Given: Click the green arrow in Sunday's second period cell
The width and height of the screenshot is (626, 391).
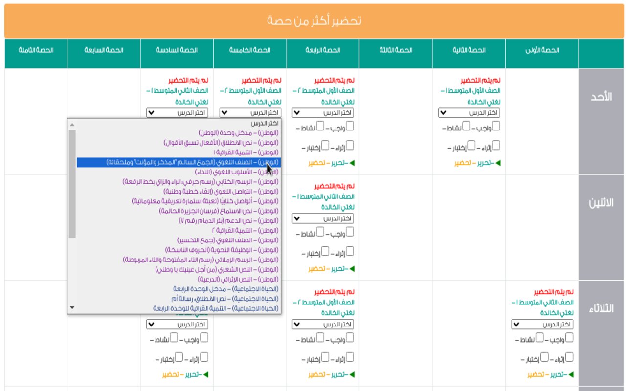Looking at the screenshot, I should (498, 163).
